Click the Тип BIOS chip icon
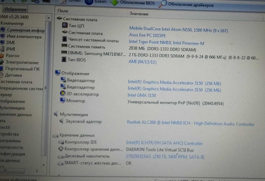This screenshot has height=181, width=265. pos(64,59)
